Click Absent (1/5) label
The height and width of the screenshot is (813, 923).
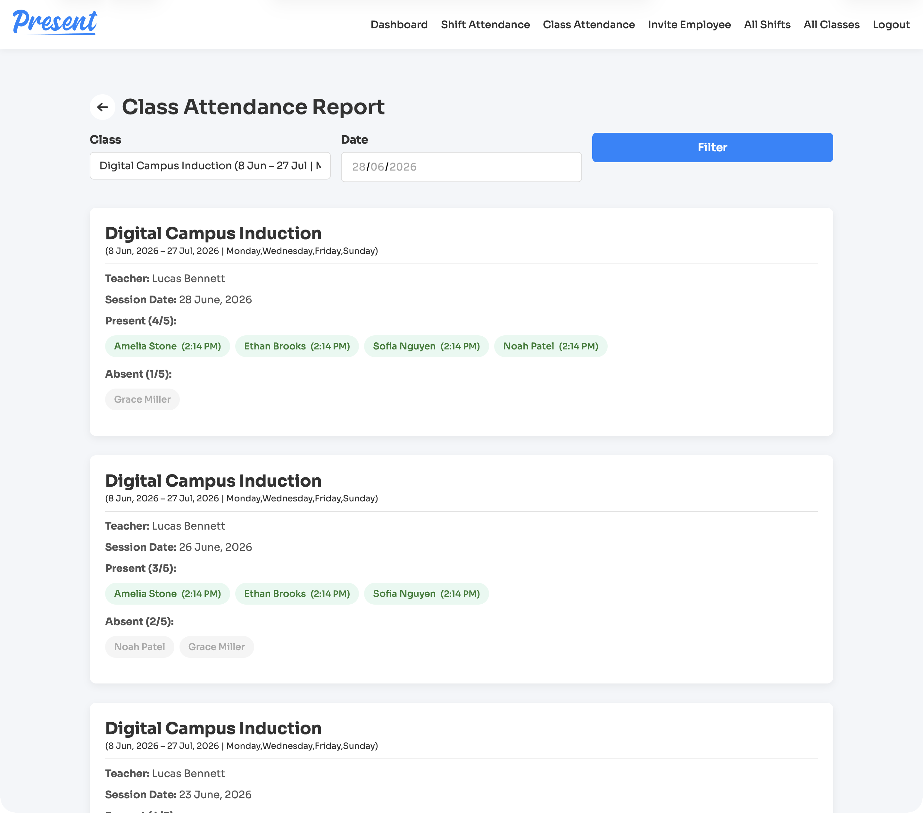tap(138, 374)
